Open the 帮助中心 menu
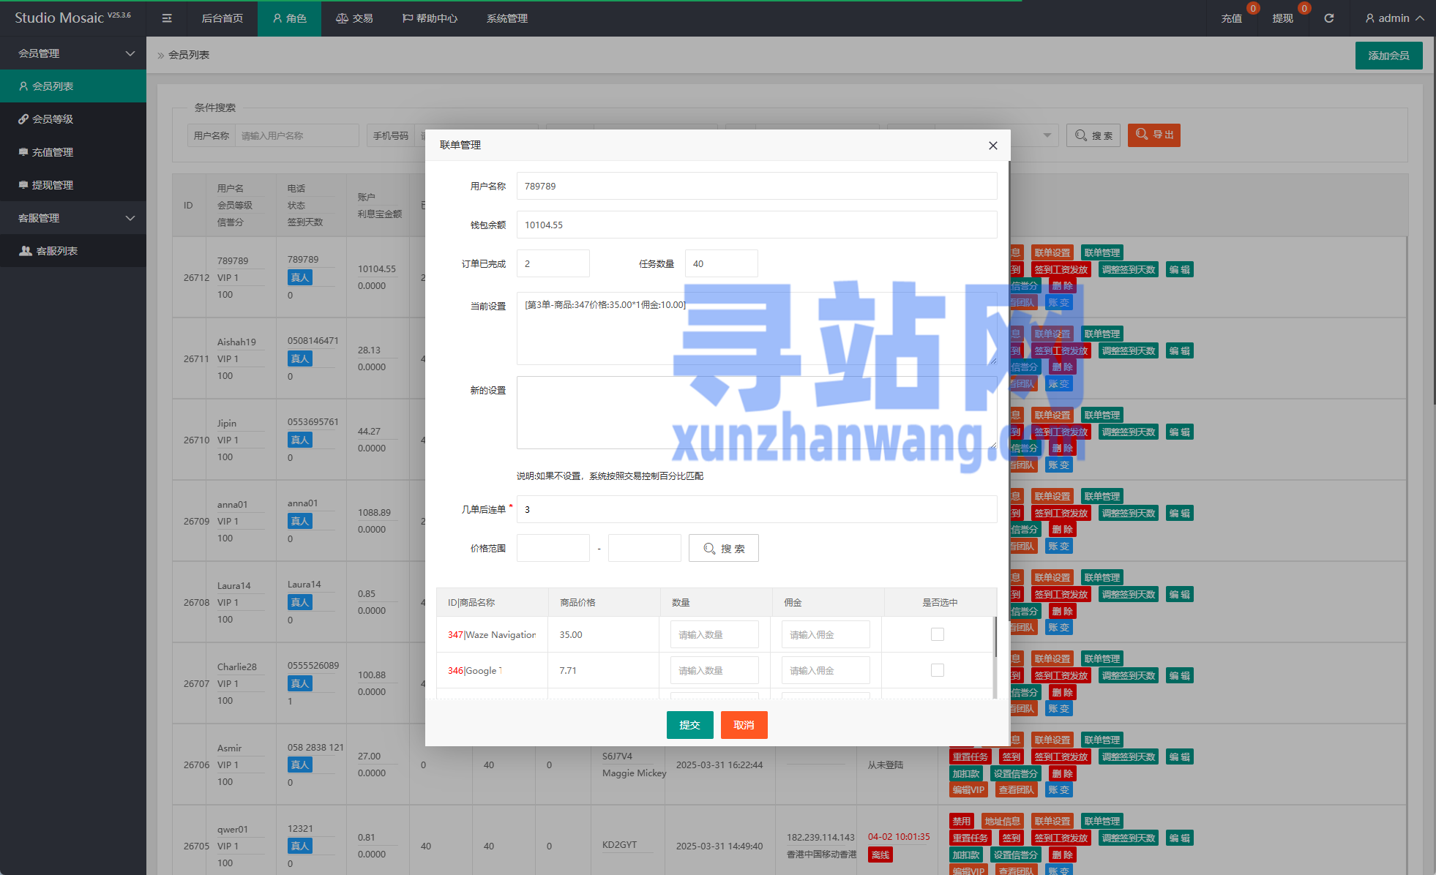Screen dimensions: 1436x875 (430, 18)
